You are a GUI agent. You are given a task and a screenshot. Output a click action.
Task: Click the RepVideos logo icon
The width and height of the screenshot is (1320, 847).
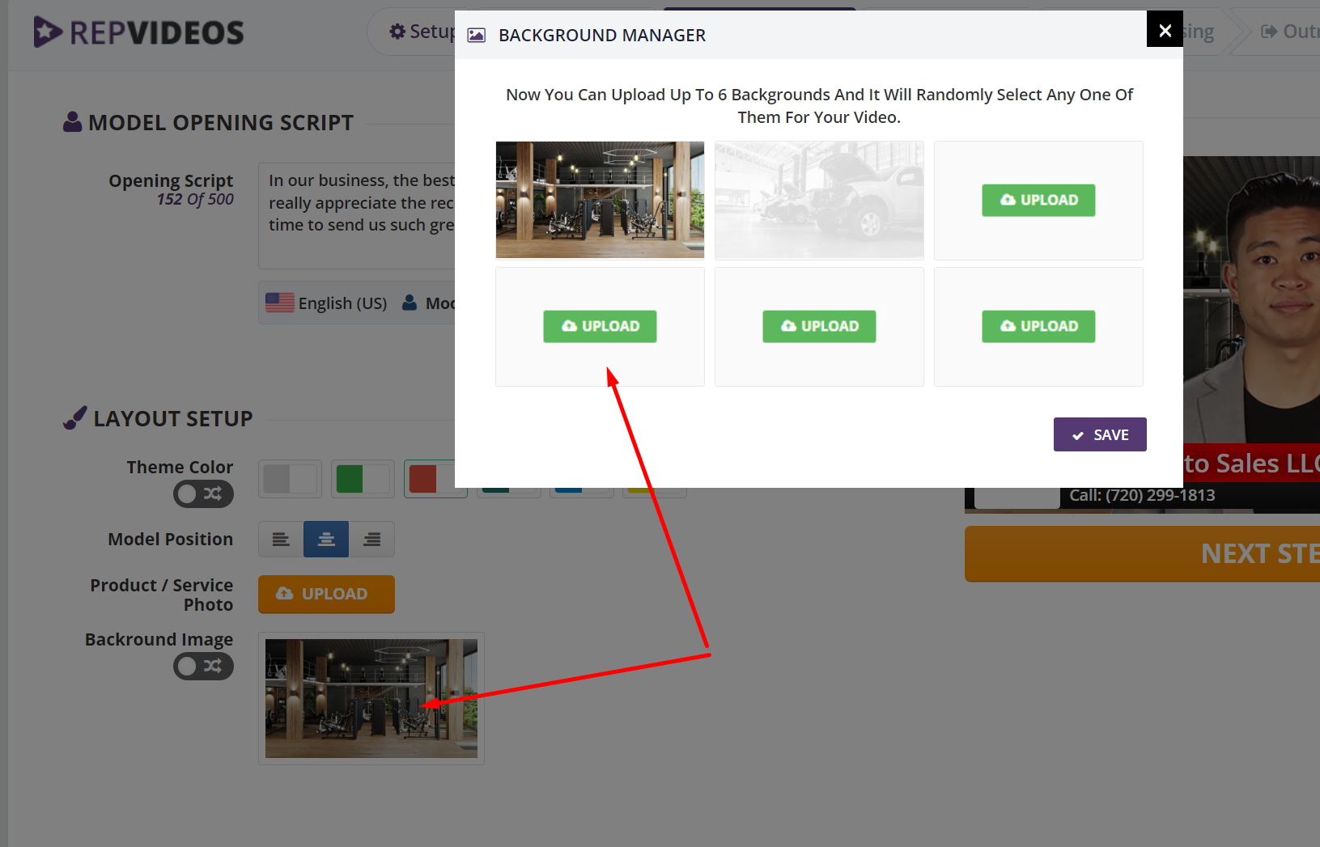click(47, 32)
